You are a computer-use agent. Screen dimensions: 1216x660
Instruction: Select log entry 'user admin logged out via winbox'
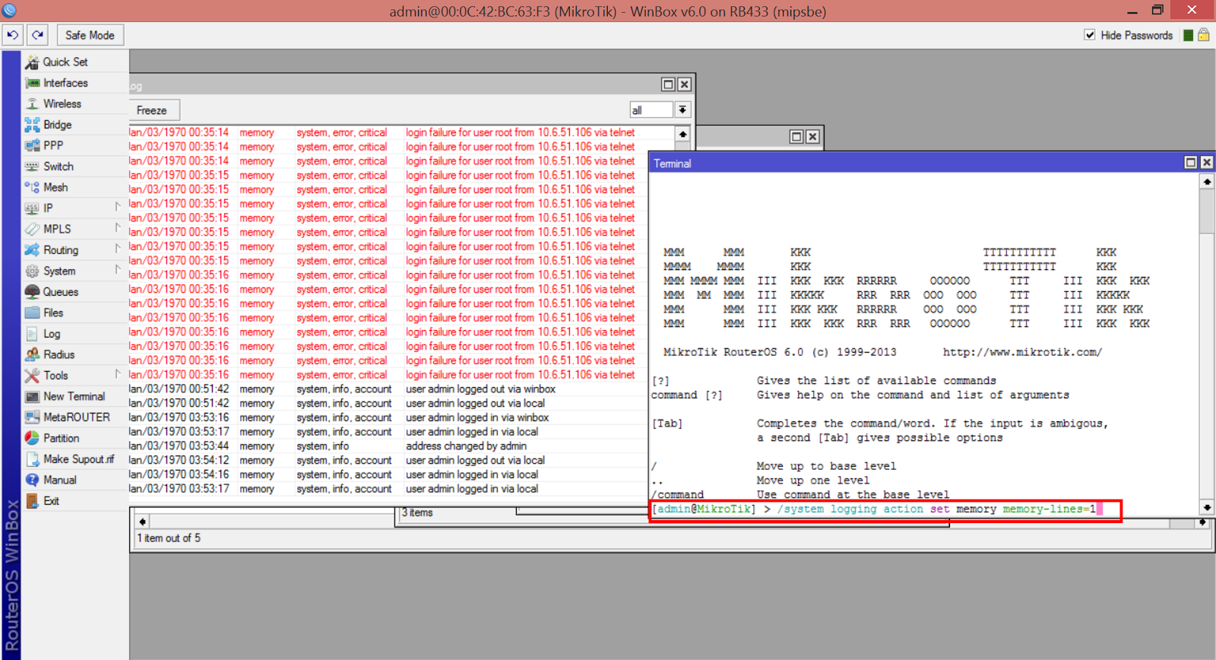pos(480,389)
